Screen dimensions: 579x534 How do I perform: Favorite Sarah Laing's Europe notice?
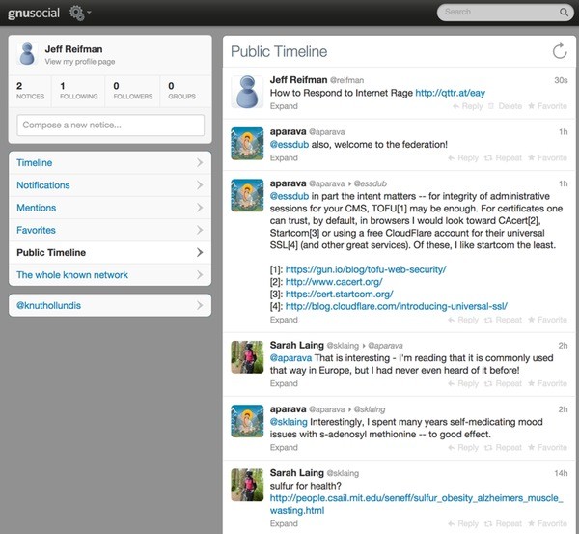point(547,383)
